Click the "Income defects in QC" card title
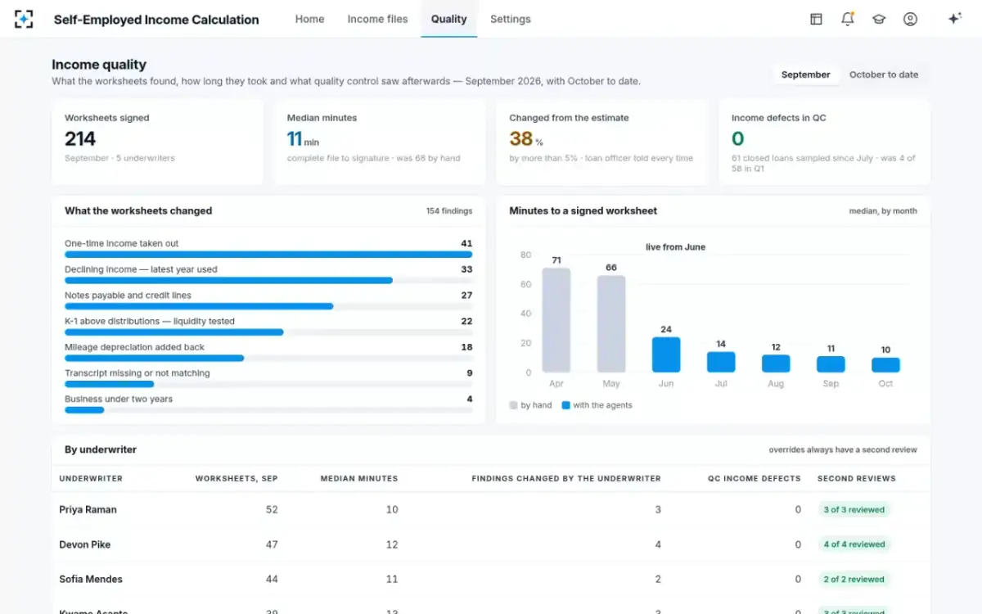 pos(779,118)
